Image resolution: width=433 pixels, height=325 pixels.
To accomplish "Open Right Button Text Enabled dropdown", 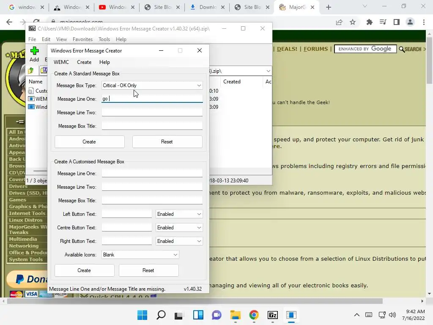I will click(x=179, y=241).
